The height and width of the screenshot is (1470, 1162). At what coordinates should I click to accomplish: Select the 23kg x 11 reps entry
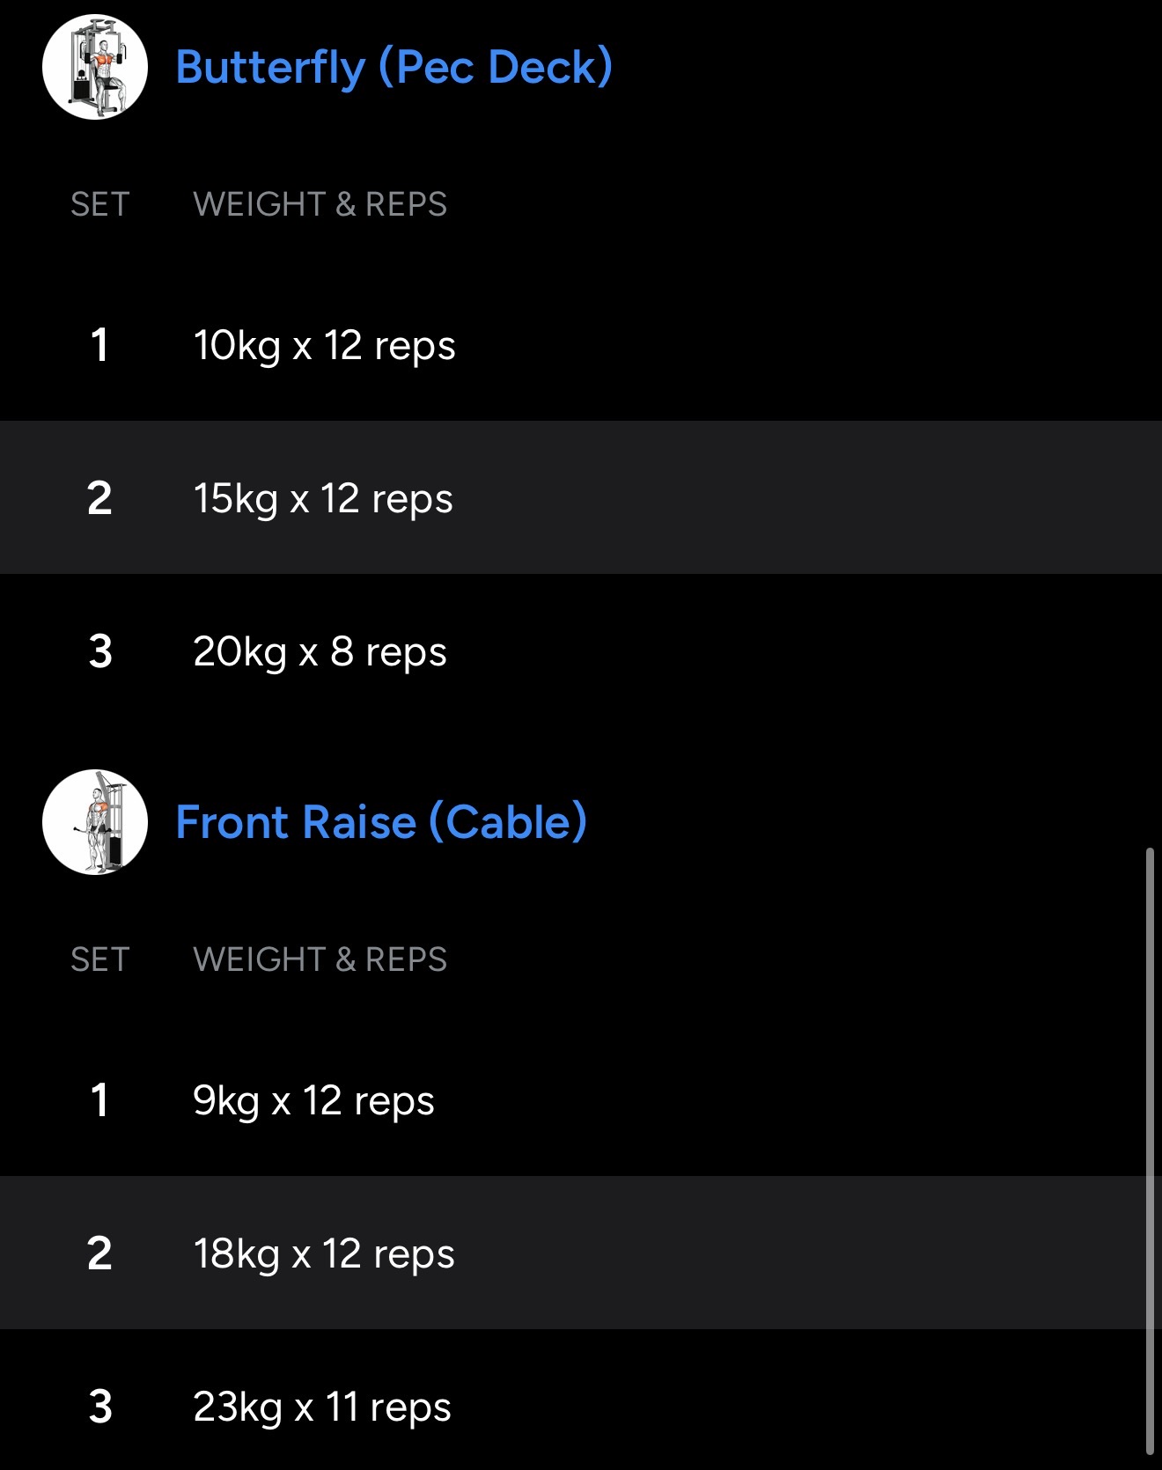coord(322,1407)
